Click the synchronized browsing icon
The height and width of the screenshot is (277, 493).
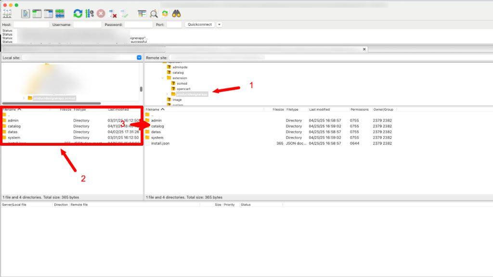tap(165, 13)
